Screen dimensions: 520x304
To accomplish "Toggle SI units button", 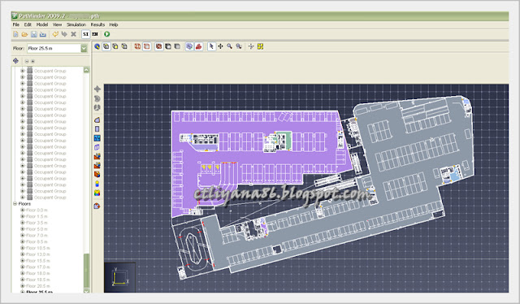I will coord(85,34).
